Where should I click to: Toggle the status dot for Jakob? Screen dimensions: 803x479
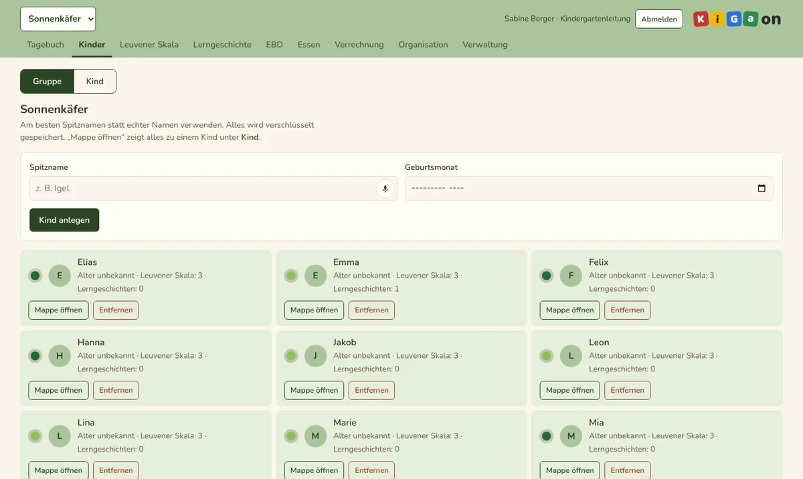coord(291,356)
